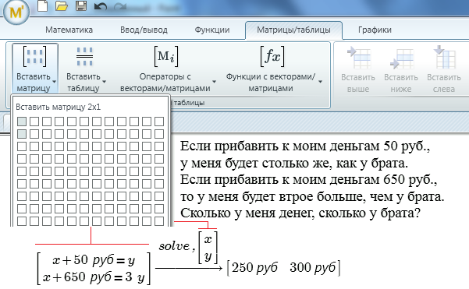Switch to the Математика ribbon tab

(x=69, y=30)
